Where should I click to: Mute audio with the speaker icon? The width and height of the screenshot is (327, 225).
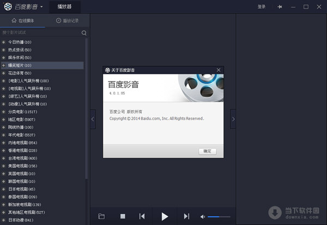[x=203, y=217]
